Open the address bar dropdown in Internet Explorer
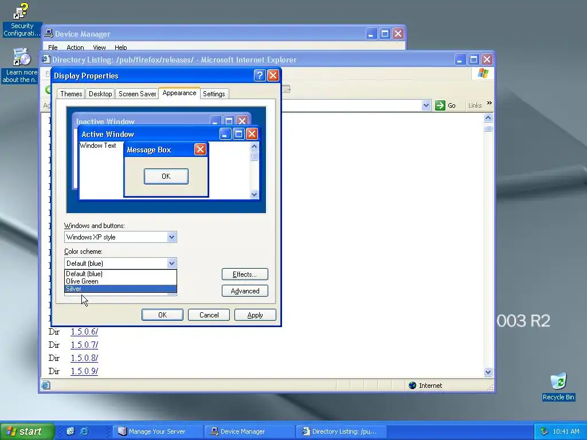587x440 pixels. (x=426, y=105)
